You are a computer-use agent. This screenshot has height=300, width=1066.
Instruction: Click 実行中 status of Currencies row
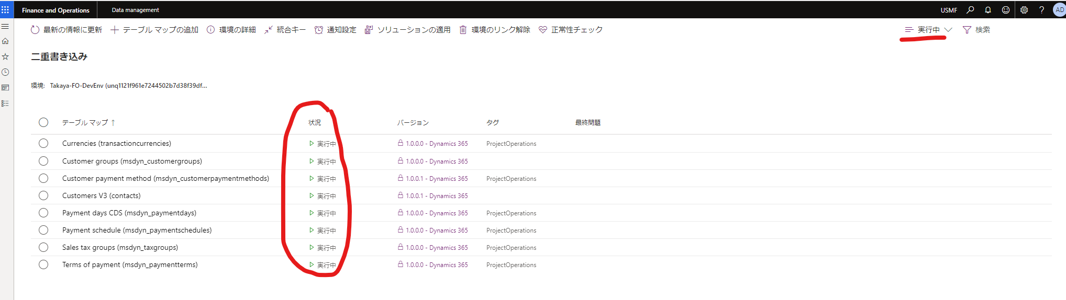tap(323, 144)
